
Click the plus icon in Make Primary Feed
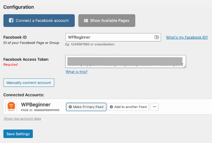70,107
